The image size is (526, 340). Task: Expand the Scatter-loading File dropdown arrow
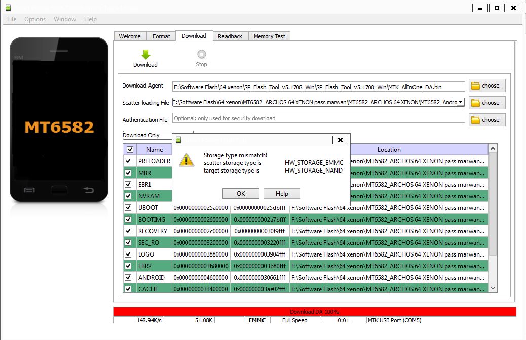(461, 102)
